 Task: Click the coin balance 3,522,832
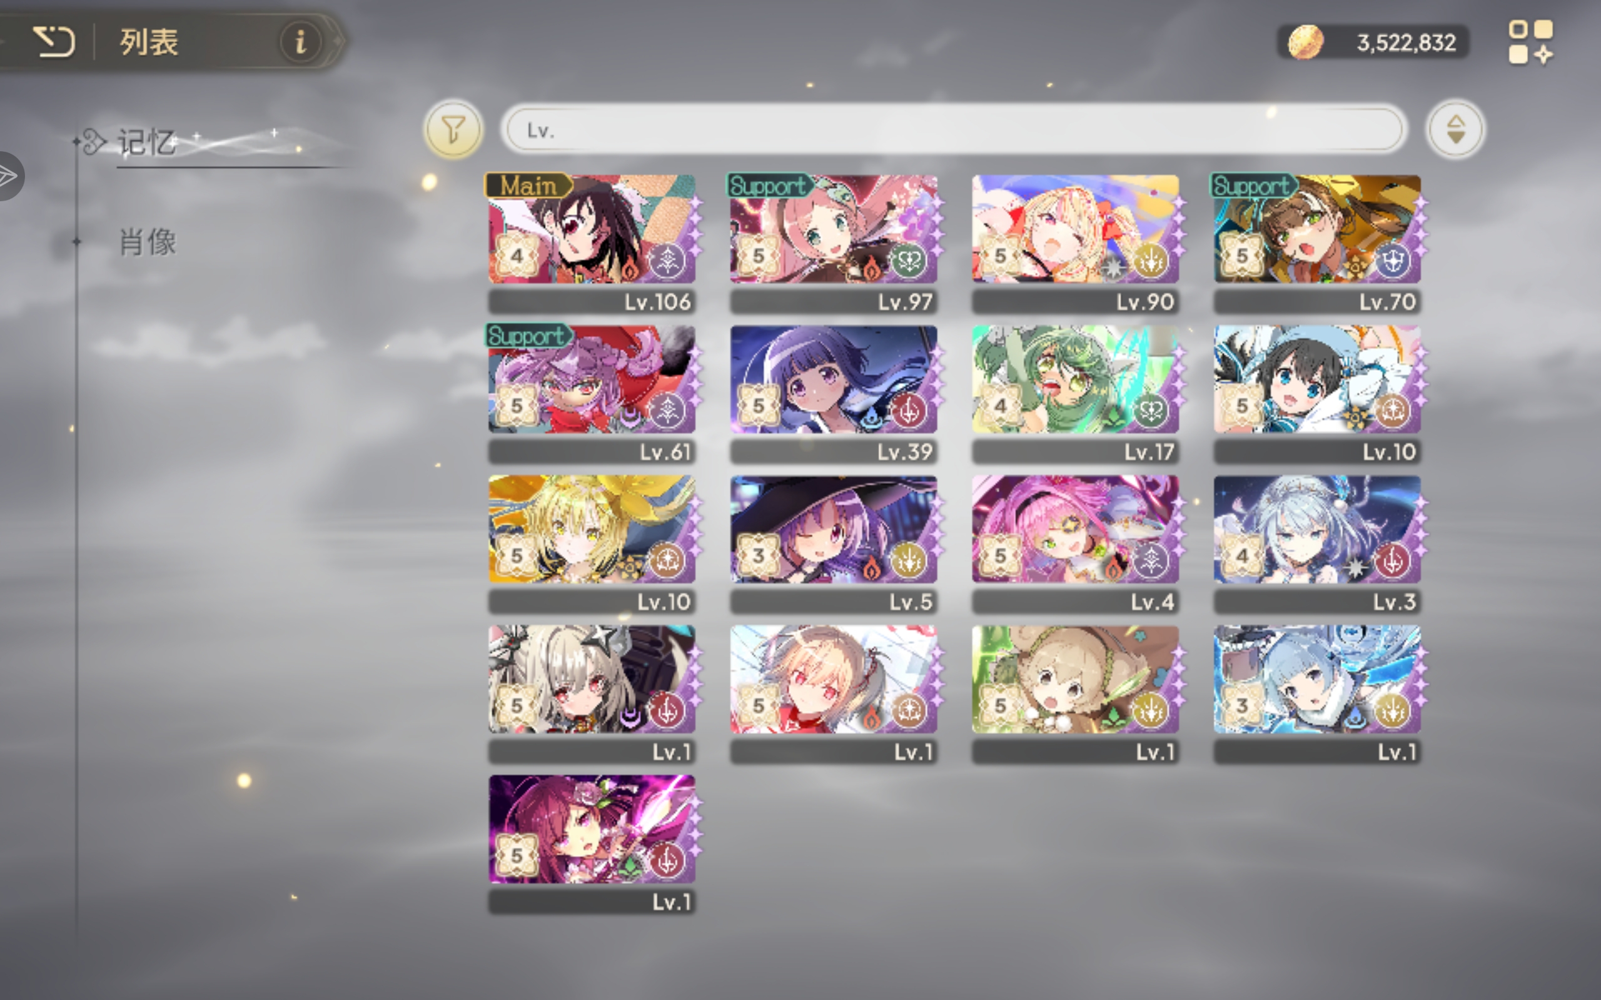[1406, 43]
